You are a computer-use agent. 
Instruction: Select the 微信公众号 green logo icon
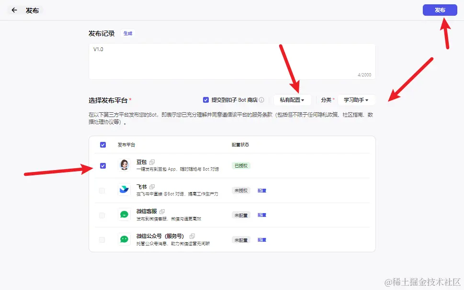pos(124,239)
